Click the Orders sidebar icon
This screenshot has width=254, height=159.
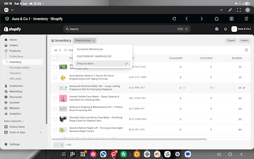coord(6,45)
